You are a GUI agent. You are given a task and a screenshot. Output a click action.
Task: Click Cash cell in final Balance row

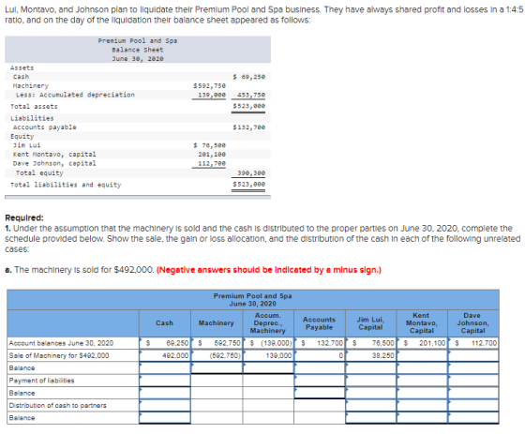click(165, 417)
